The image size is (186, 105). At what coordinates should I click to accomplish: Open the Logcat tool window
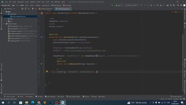pos(61,97)
